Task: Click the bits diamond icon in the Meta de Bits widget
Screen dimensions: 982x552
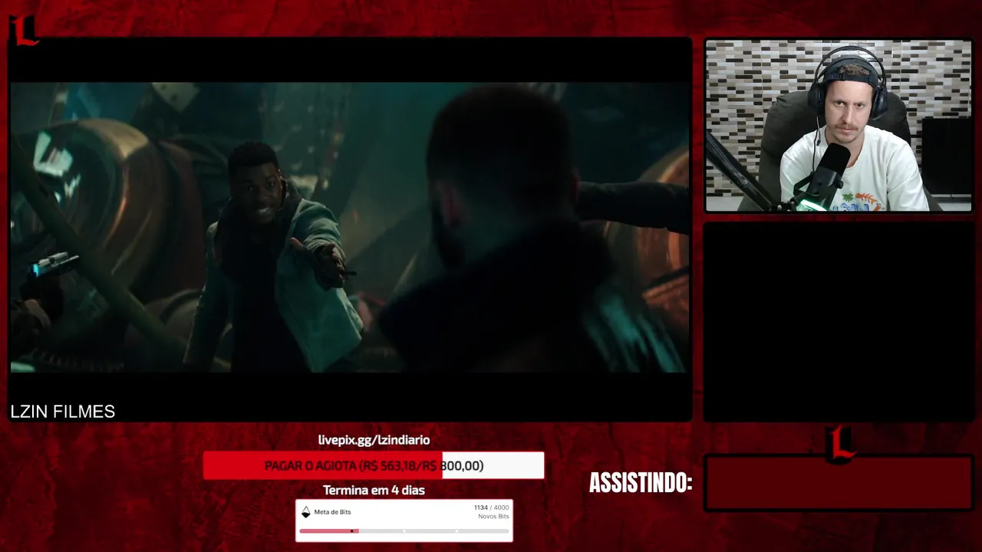Action: [x=305, y=512]
